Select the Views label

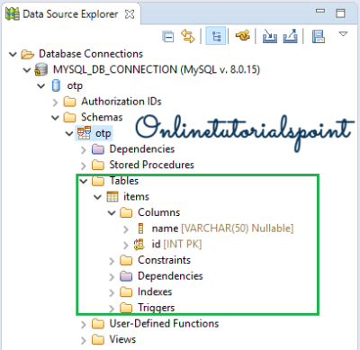pos(122,339)
